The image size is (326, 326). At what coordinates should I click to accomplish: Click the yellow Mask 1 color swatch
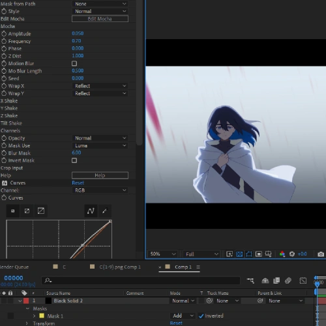tap(42, 316)
